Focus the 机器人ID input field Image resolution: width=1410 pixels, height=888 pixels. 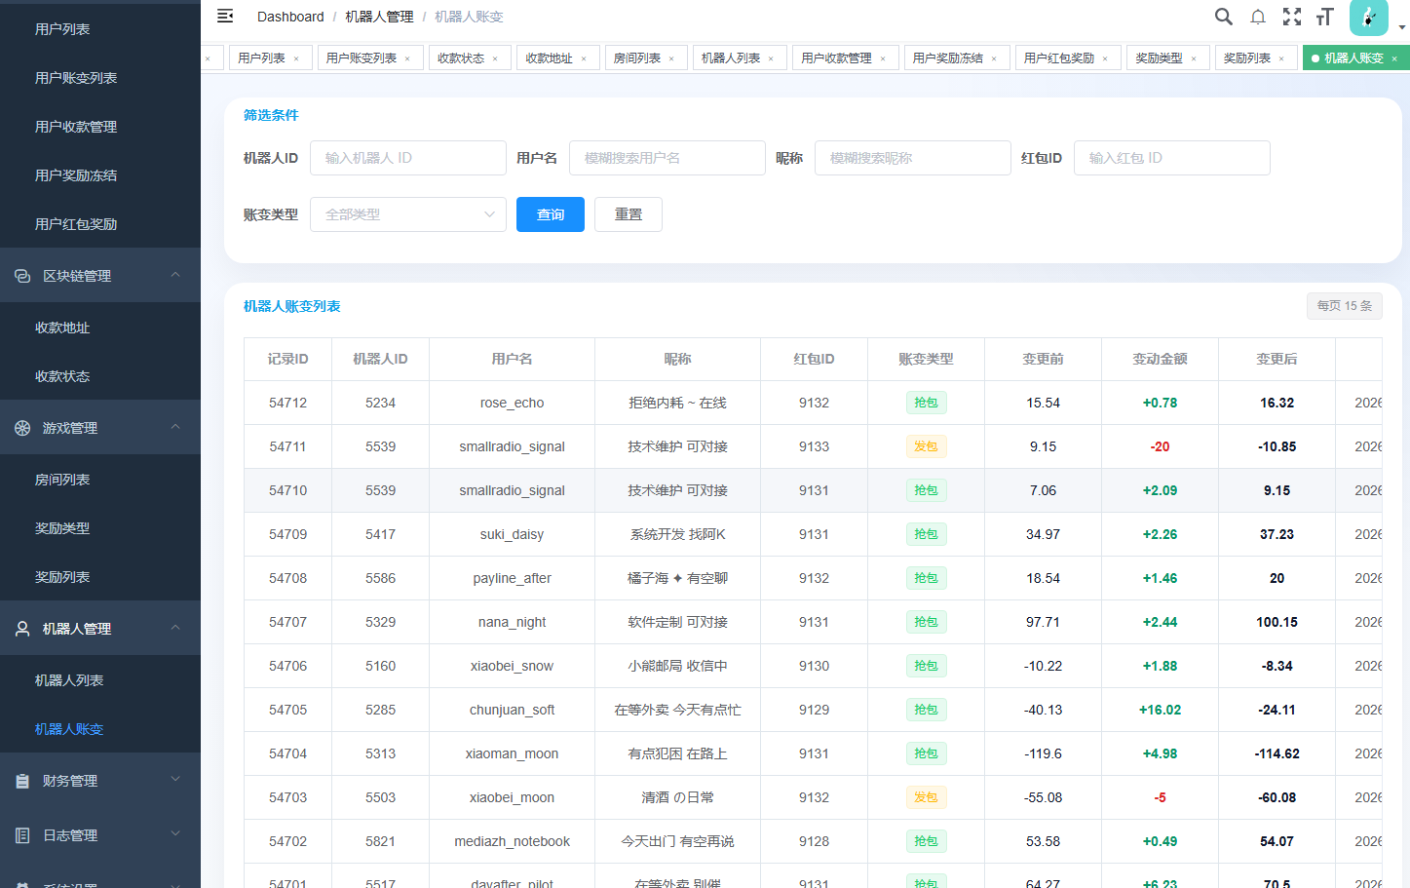tap(408, 158)
